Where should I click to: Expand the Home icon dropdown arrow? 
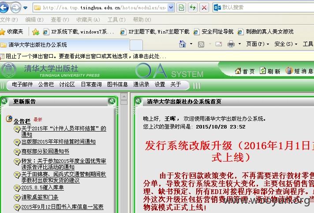[191, 44]
